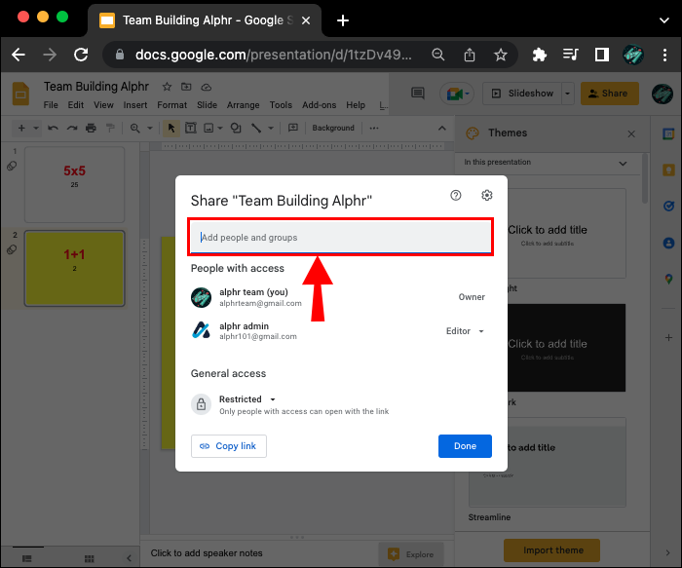The height and width of the screenshot is (568, 682).
Task: Open the Arrange menu
Action: click(243, 105)
